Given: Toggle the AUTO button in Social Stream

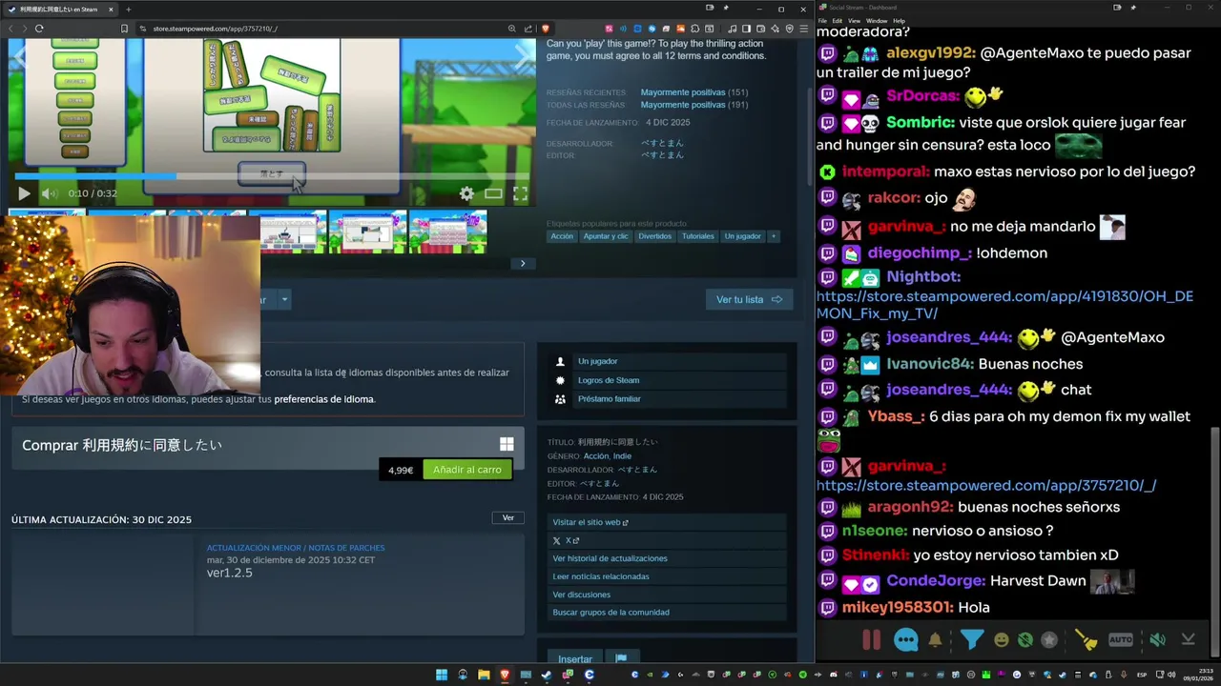Looking at the screenshot, I should tap(1121, 640).
